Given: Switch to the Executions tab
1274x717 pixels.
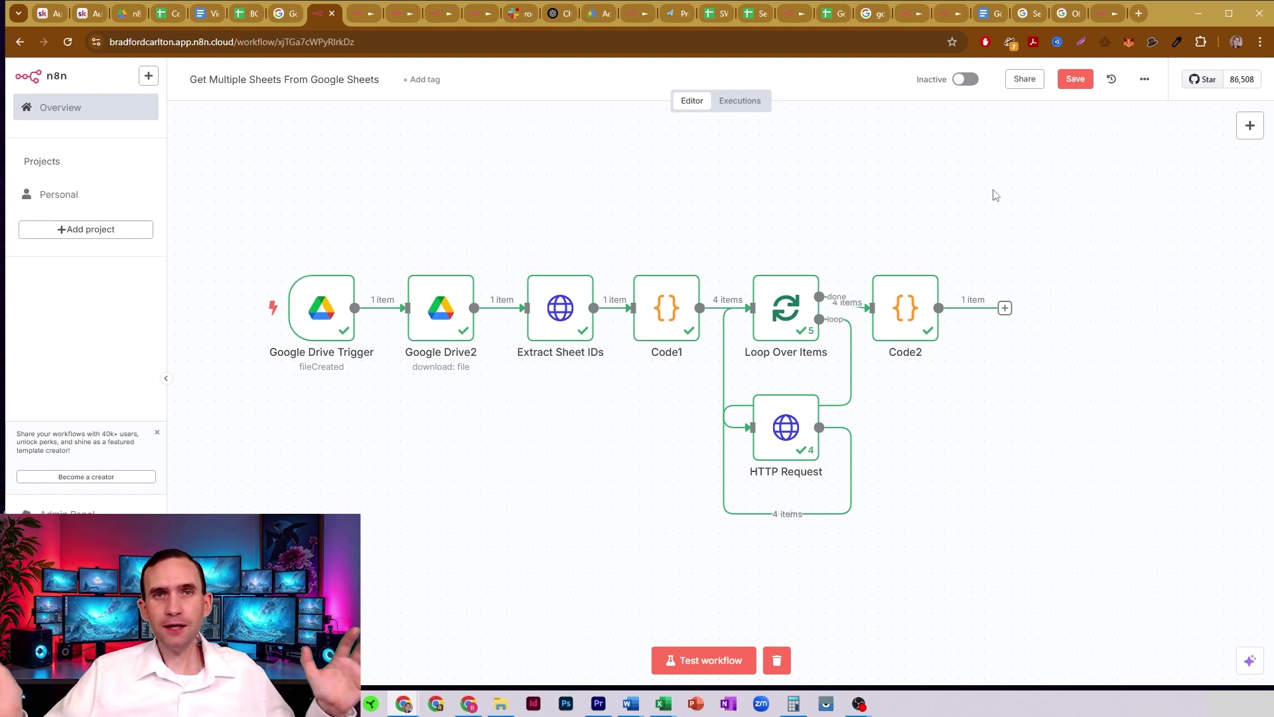Looking at the screenshot, I should 739,101.
